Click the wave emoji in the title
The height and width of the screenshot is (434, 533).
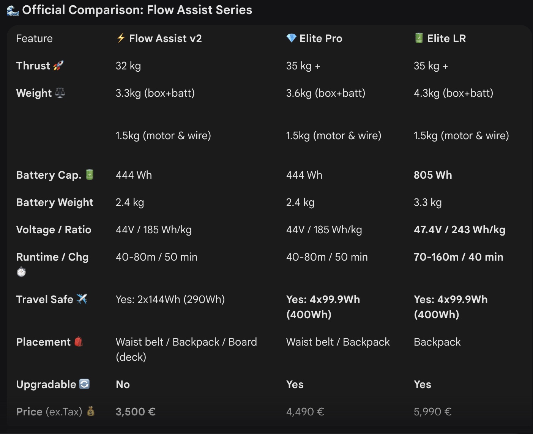13,10
